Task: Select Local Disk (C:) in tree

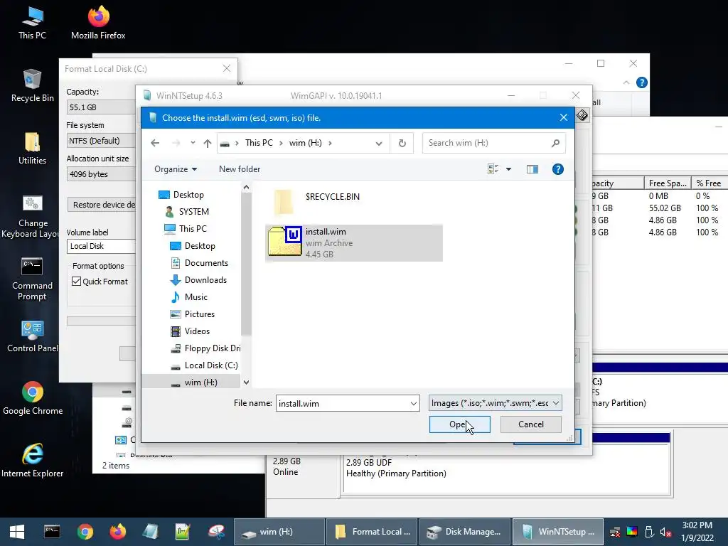Action: [204, 365]
